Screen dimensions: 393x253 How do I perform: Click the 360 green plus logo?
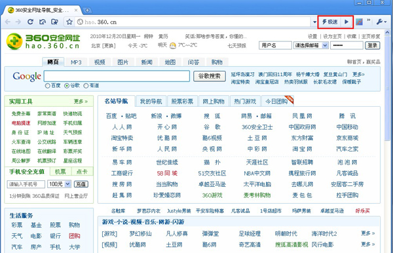click(14, 41)
